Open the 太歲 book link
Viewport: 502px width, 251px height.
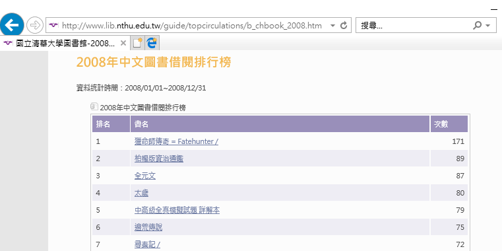tap(142, 194)
